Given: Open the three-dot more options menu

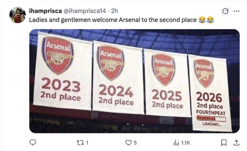Looking at the screenshot, I should [236, 11].
